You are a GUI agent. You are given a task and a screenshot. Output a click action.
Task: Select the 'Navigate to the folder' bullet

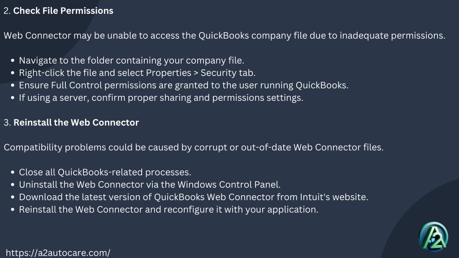[x=131, y=60]
